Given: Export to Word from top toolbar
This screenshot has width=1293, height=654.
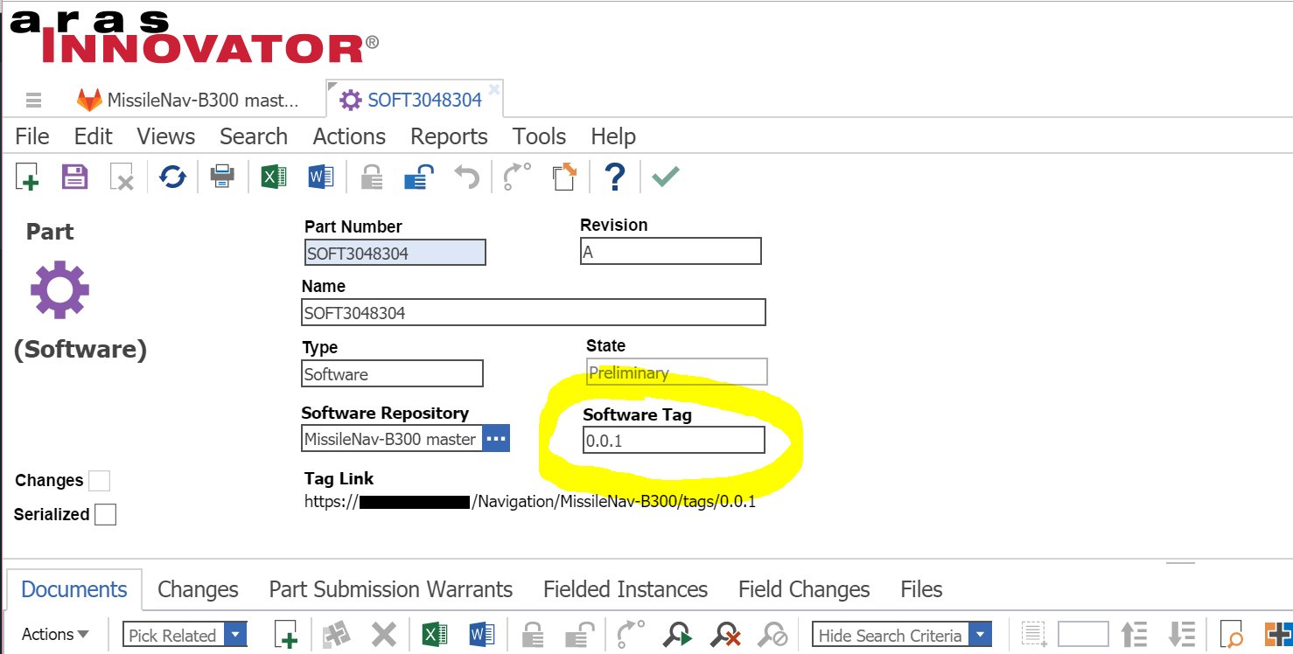Looking at the screenshot, I should tap(321, 177).
